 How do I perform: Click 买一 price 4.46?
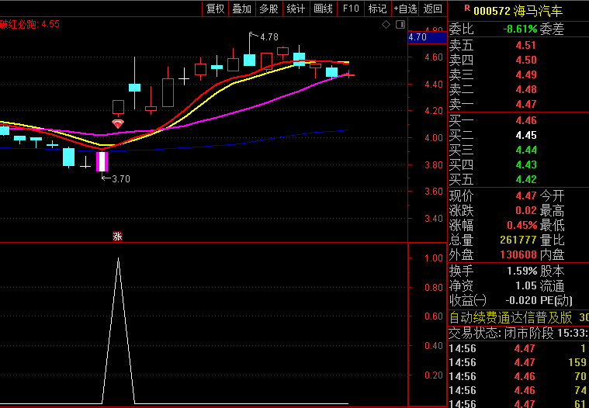pos(526,120)
